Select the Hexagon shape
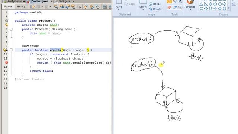Screen dimensions: 238x134 (220, 4)
